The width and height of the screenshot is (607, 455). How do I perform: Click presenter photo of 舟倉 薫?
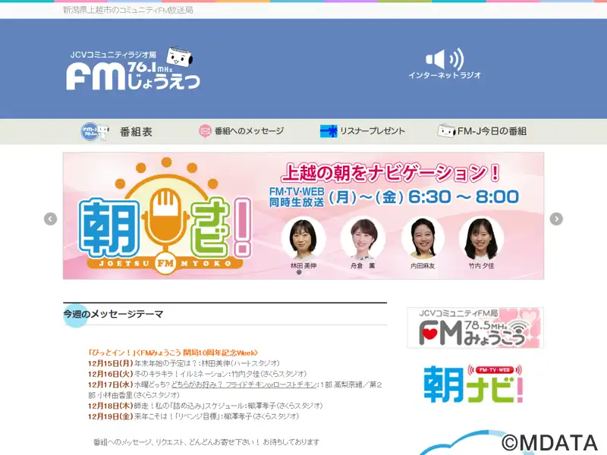[x=363, y=238]
